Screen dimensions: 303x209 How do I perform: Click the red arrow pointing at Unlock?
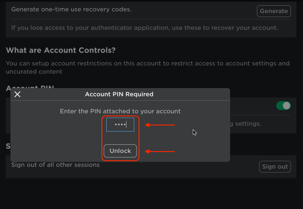(160, 152)
